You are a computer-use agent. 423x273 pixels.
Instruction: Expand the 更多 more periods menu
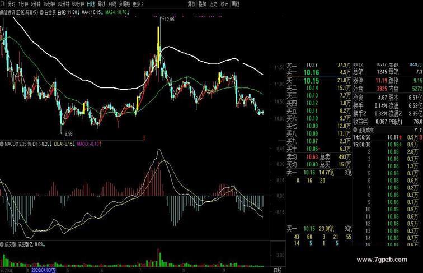138,4
